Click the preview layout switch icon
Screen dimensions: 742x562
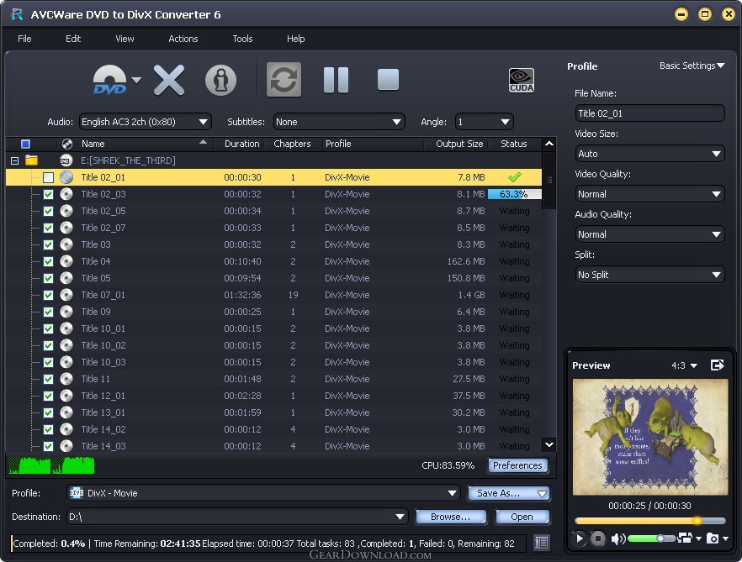[x=685, y=538]
